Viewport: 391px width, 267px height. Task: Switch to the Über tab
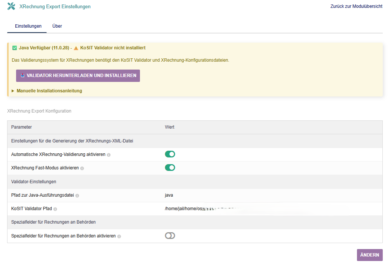pos(57,26)
